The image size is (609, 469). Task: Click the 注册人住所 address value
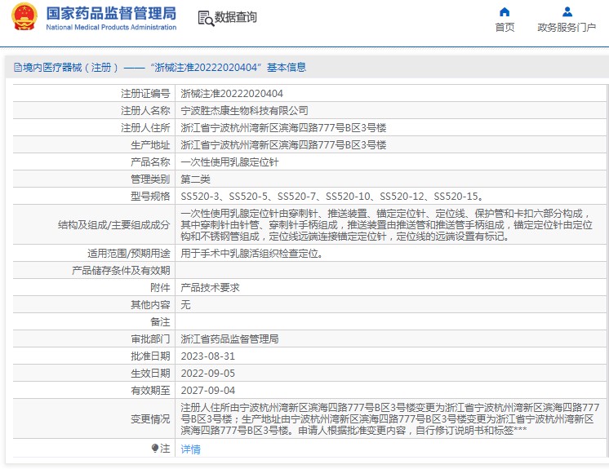(x=283, y=128)
